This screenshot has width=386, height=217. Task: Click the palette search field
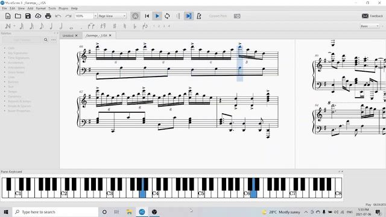coord(22,40)
